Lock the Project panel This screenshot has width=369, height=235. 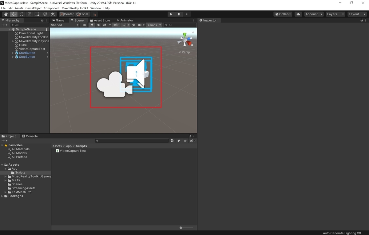point(190,136)
